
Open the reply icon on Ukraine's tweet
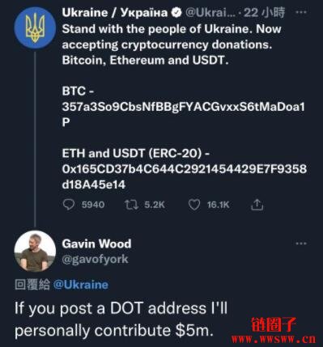[x=69, y=205]
